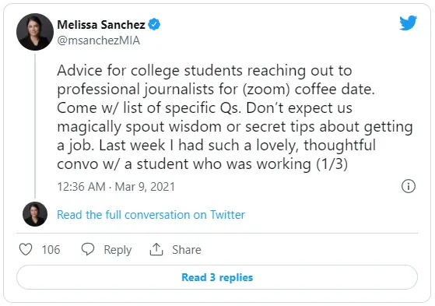
Task: Open Melissa Sanchez's large profile photo
Action: coord(35,32)
